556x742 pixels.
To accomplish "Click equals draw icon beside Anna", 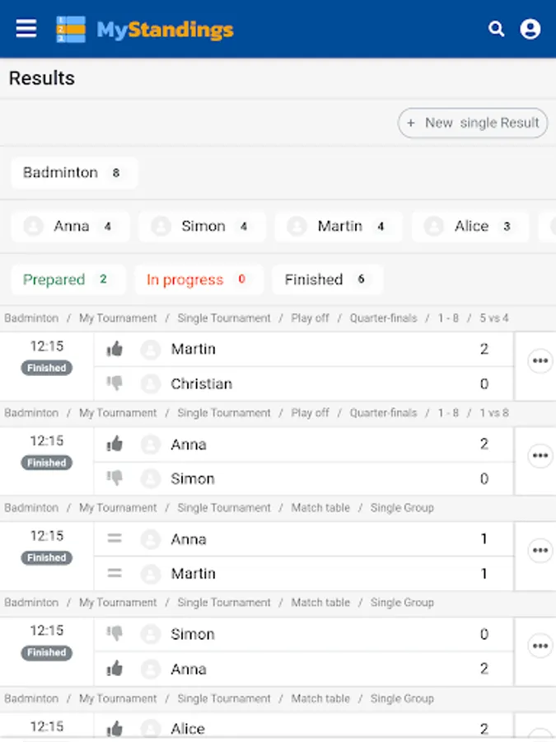I will pyautogui.click(x=114, y=539).
